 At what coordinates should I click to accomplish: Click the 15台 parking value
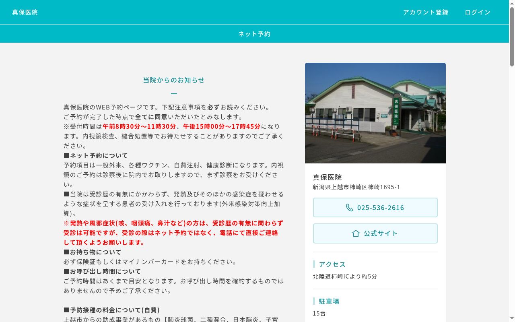point(319,314)
